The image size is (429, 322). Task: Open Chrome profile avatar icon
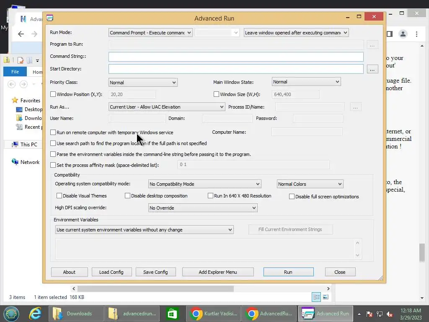403,34
